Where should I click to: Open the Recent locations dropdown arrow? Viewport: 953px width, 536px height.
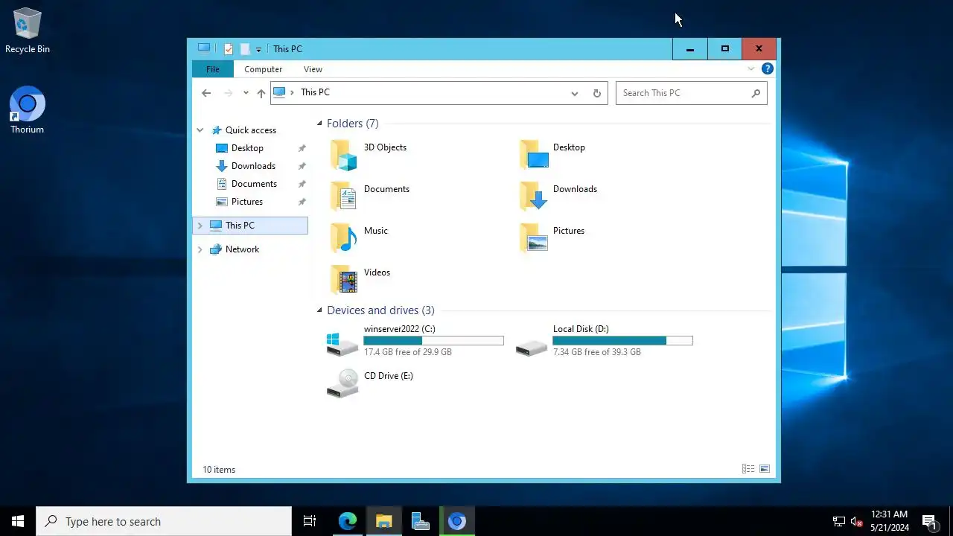click(246, 93)
